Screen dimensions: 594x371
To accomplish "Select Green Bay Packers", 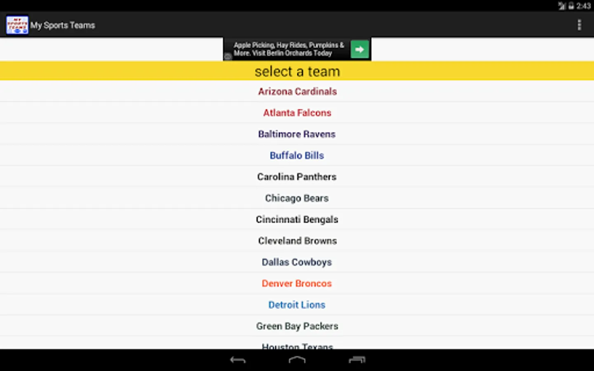I will tap(297, 326).
